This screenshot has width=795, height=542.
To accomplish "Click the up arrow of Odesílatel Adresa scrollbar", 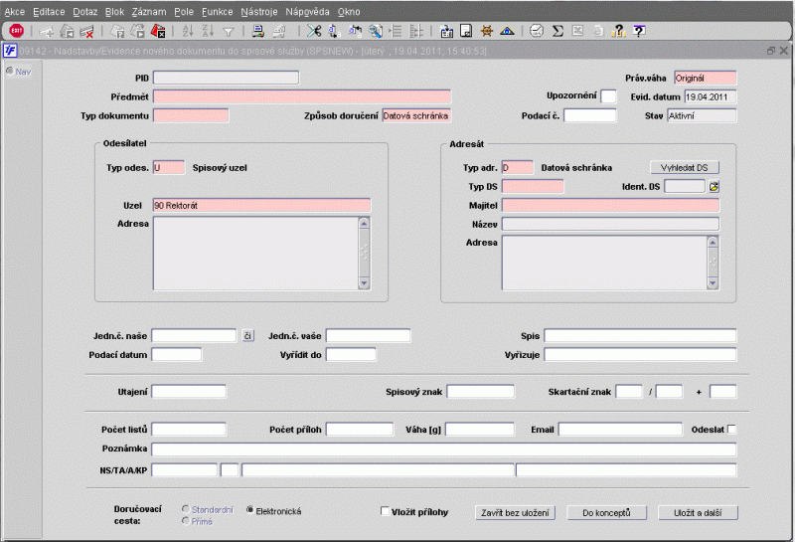I will tap(364, 224).
